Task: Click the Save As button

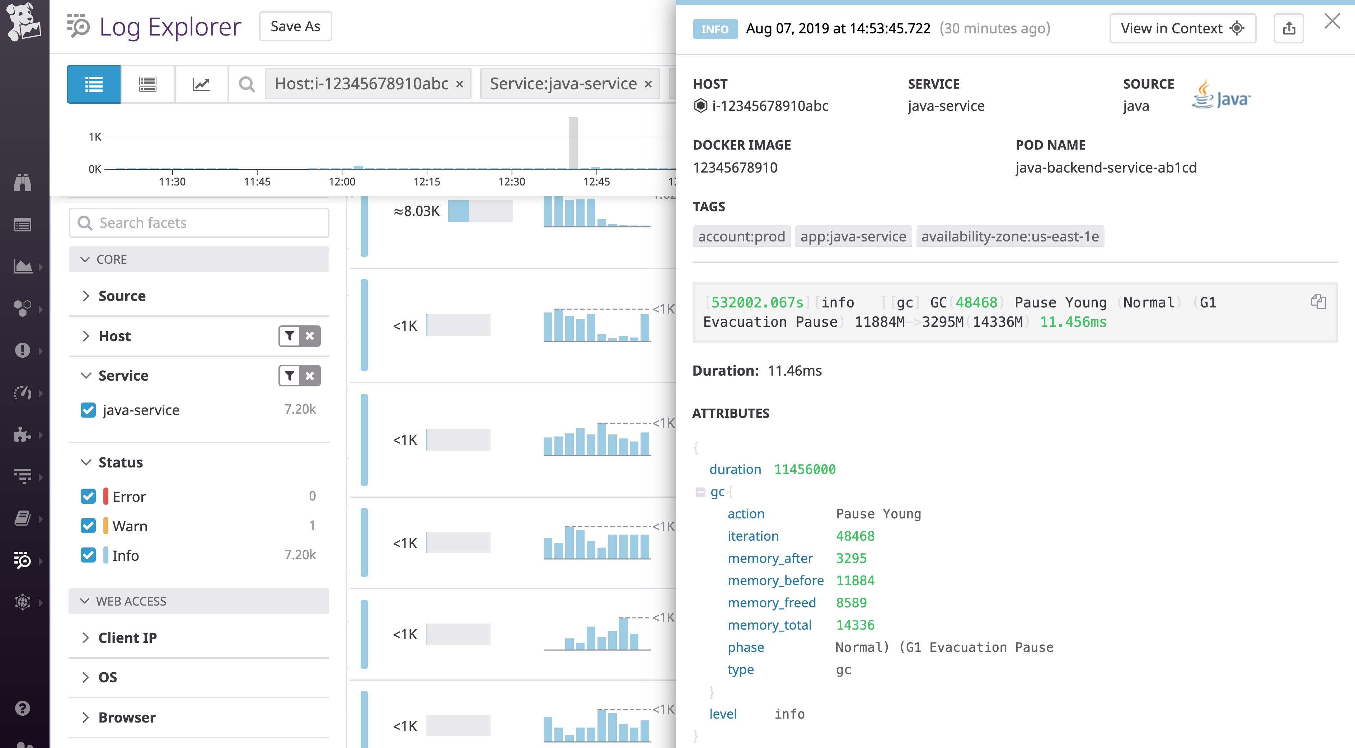Action: pyautogui.click(x=295, y=26)
